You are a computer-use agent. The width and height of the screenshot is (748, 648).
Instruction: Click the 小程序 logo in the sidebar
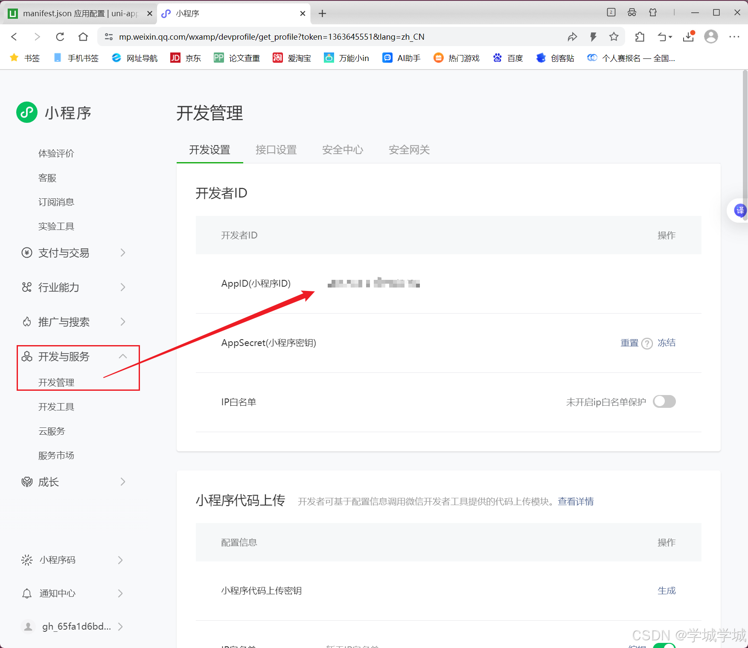pos(26,112)
